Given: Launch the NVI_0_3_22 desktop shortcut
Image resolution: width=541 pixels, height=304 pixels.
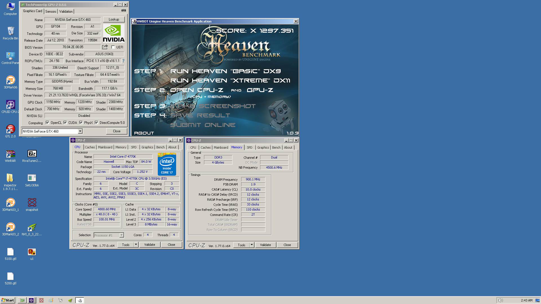Looking at the screenshot, I should pyautogui.click(x=32, y=229).
